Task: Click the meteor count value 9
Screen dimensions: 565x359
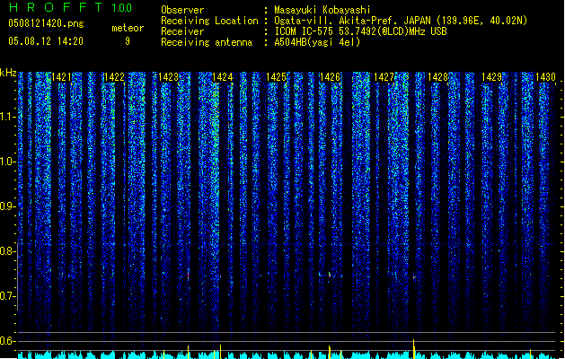Action: pyautogui.click(x=128, y=41)
